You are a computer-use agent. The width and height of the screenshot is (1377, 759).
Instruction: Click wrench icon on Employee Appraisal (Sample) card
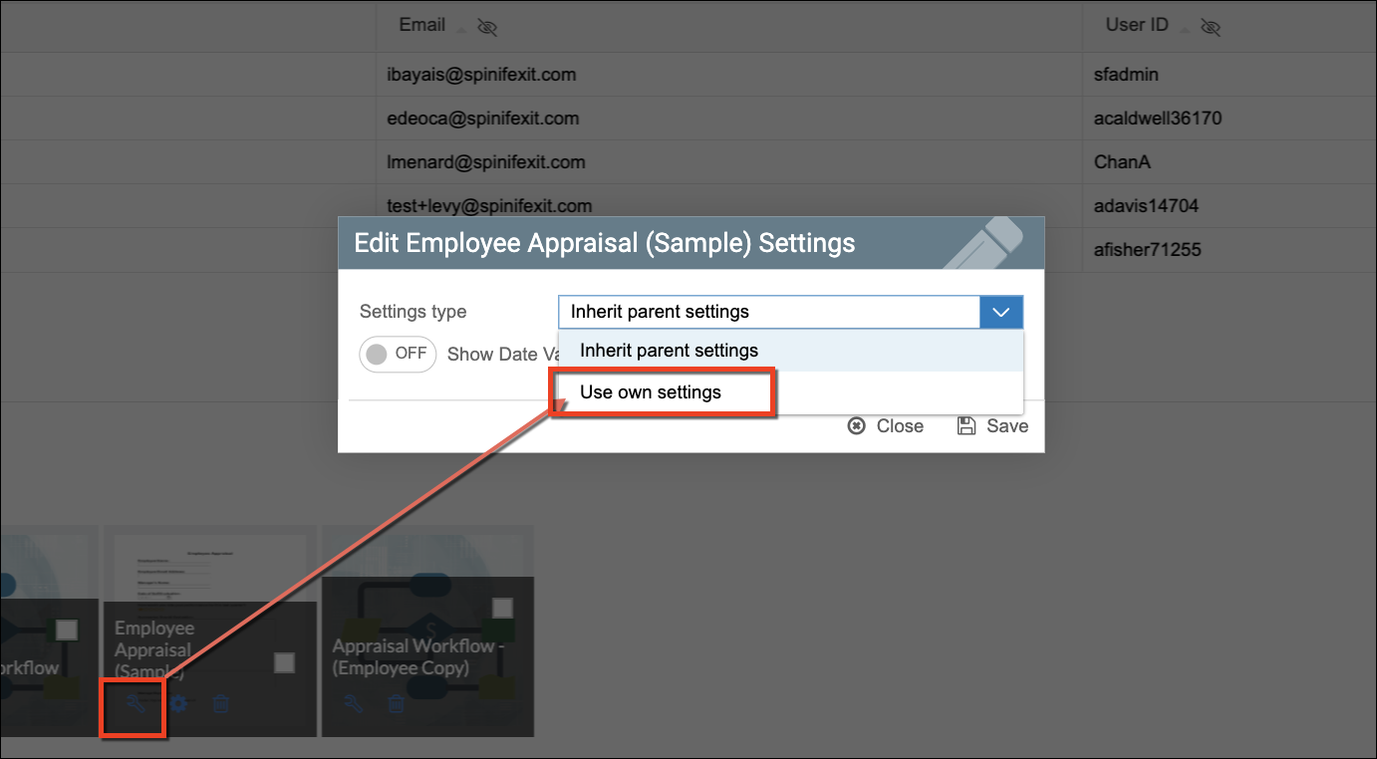(136, 704)
